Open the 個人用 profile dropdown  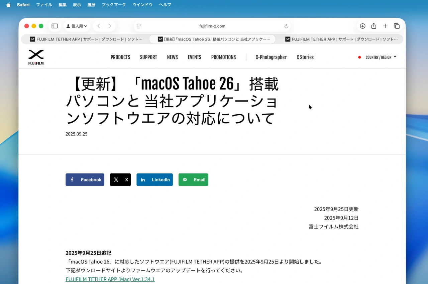pyautogui.click(x=77, y=26)
